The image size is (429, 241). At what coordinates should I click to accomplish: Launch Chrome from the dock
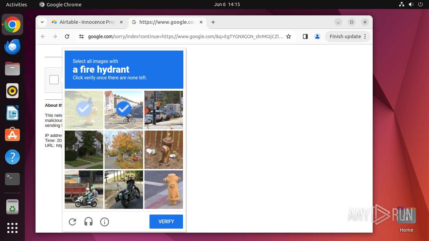click(12, 25)
